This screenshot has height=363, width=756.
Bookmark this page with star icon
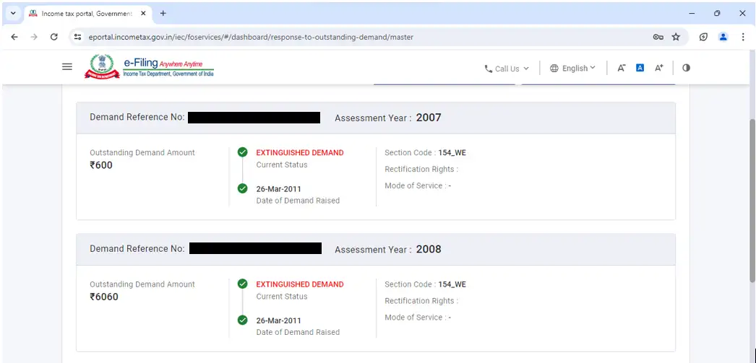tap(676, 37)
